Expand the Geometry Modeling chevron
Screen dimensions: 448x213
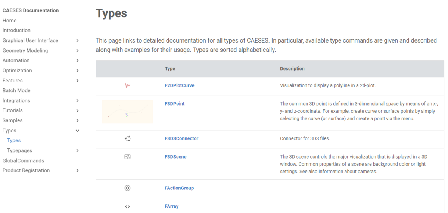coord(77,50)
